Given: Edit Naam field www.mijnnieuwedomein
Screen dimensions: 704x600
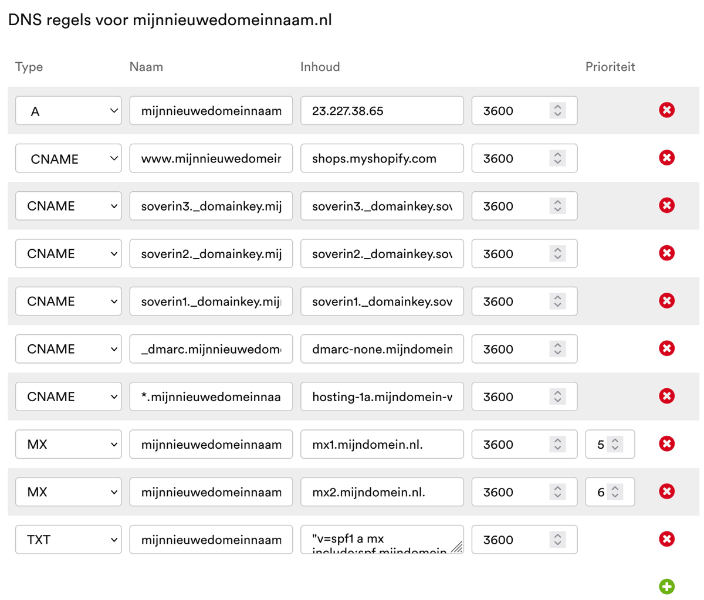Looking at the screenshot, I should coord(211,158).
